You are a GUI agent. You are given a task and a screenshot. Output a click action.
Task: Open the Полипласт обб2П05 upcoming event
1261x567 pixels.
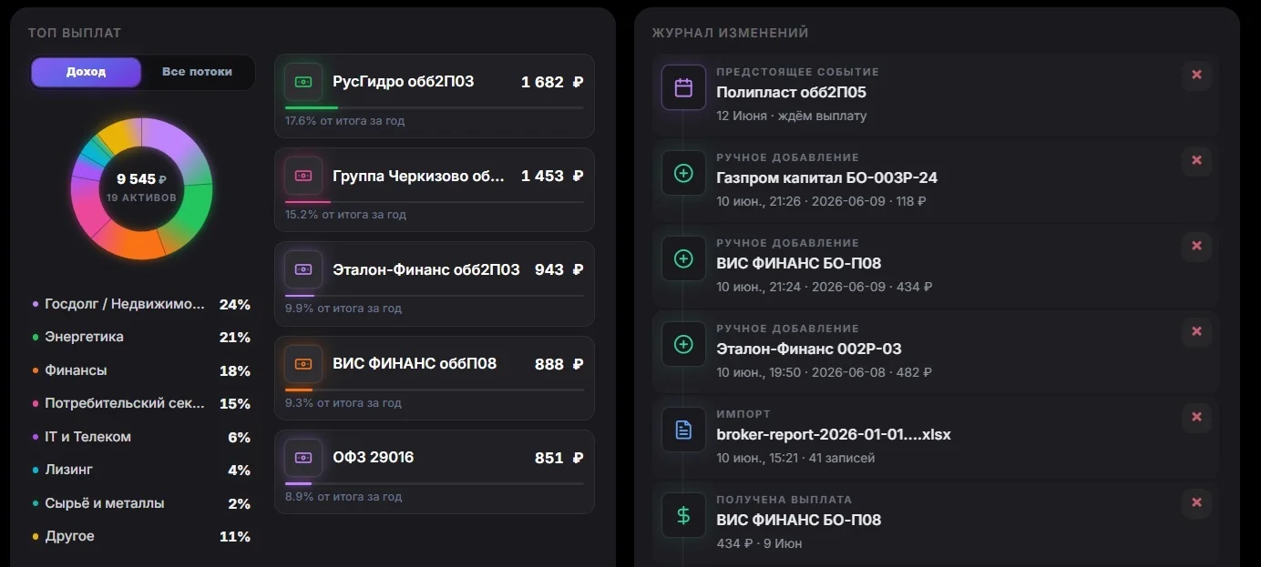point(792,92)
